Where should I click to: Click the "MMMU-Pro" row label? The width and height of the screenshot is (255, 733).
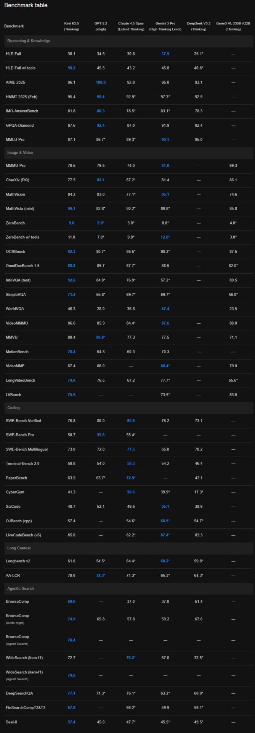point(16,166)
